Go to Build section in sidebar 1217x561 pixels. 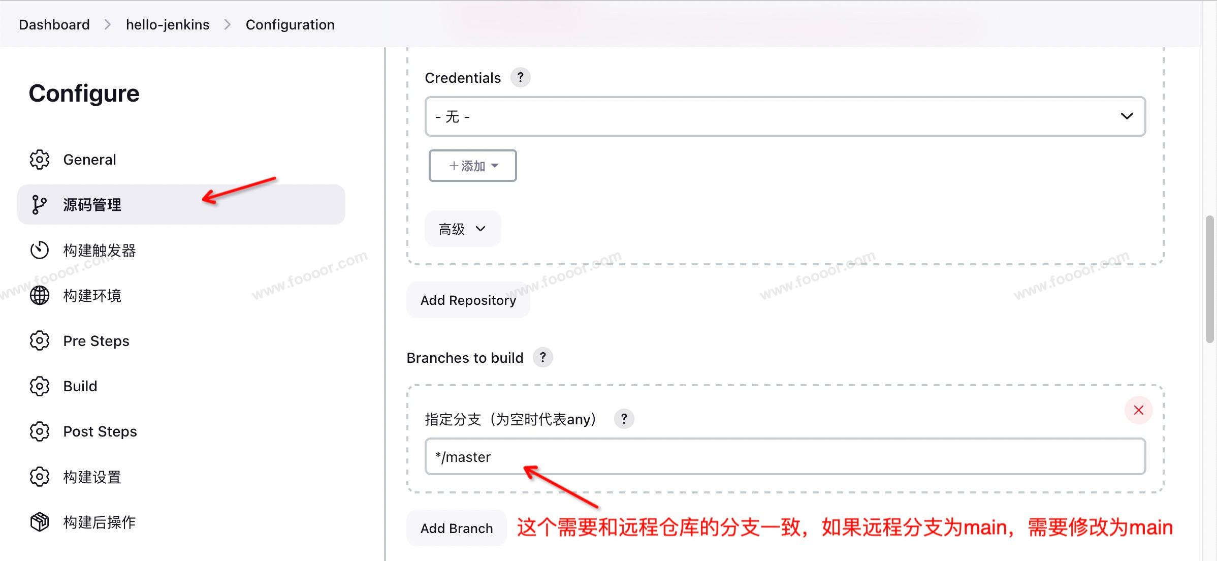coord(80,386)
